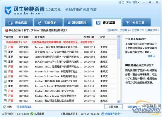Switch to the 实时保护 tab

tap(48, 22)
